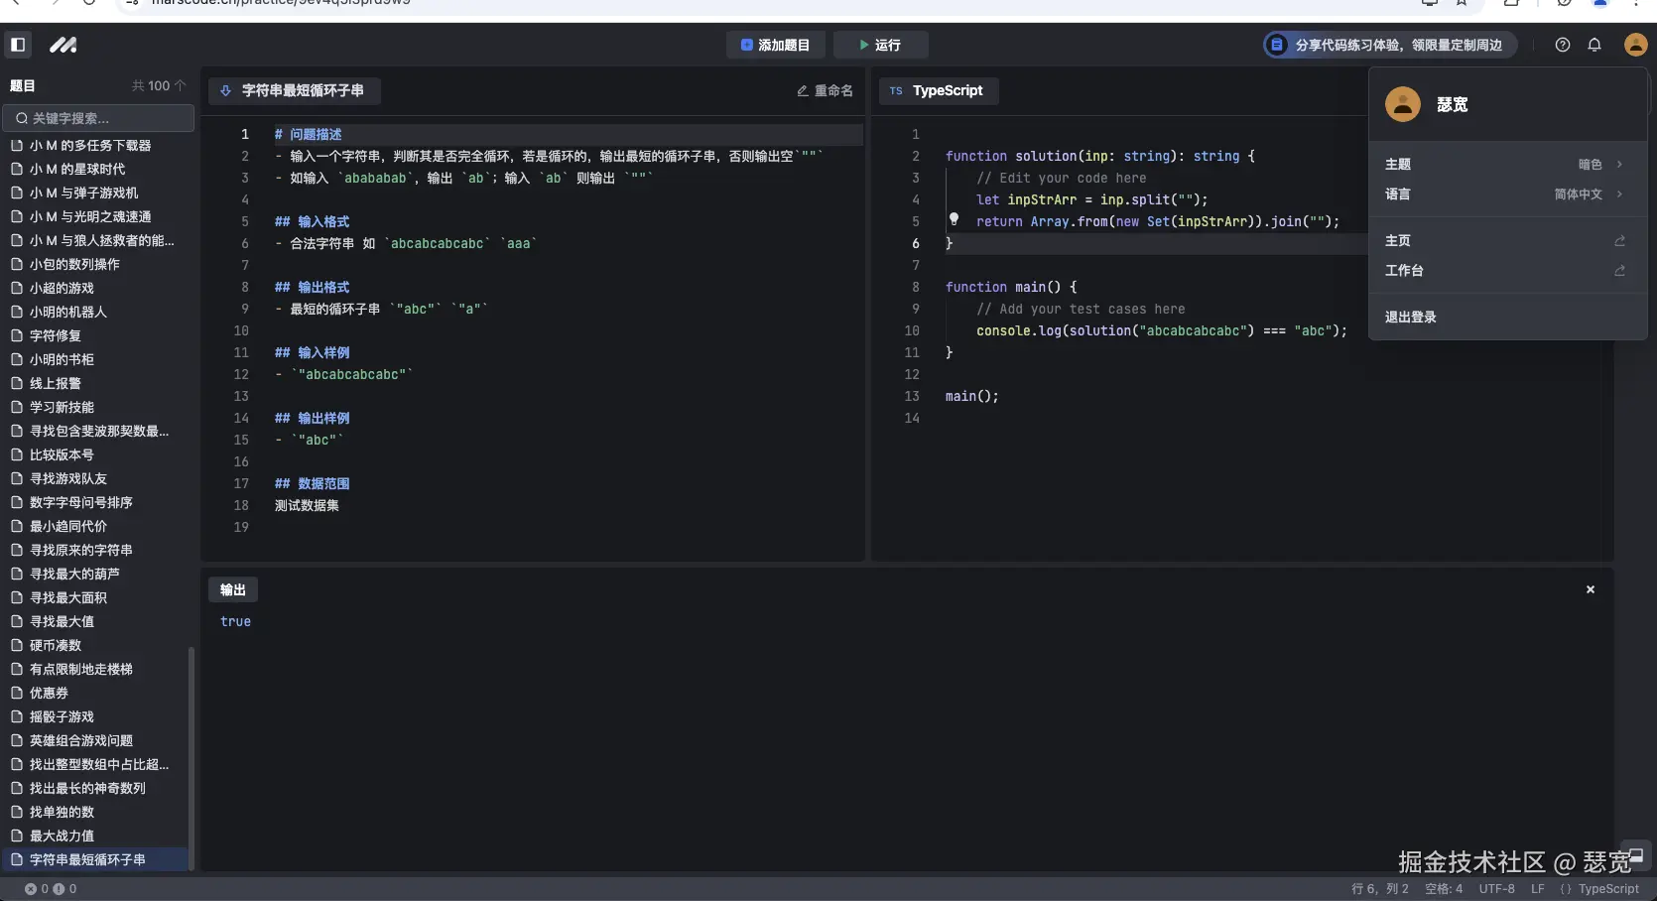The image size is (1657, 901).
Task: Toggle the left sidebar panel icon
Action: pos(18,45)
